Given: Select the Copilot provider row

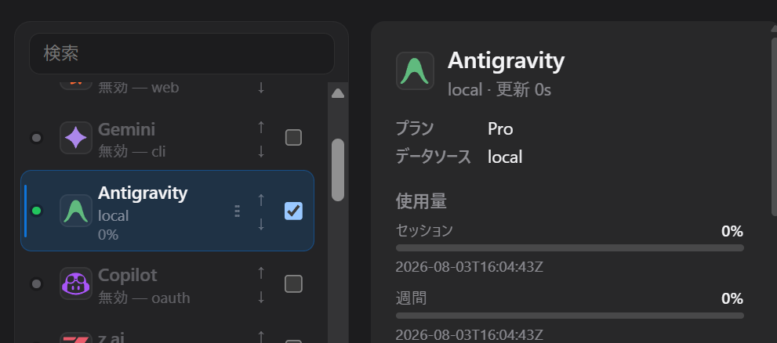Looking at the screenshot, I should click(x=167, y=284).
